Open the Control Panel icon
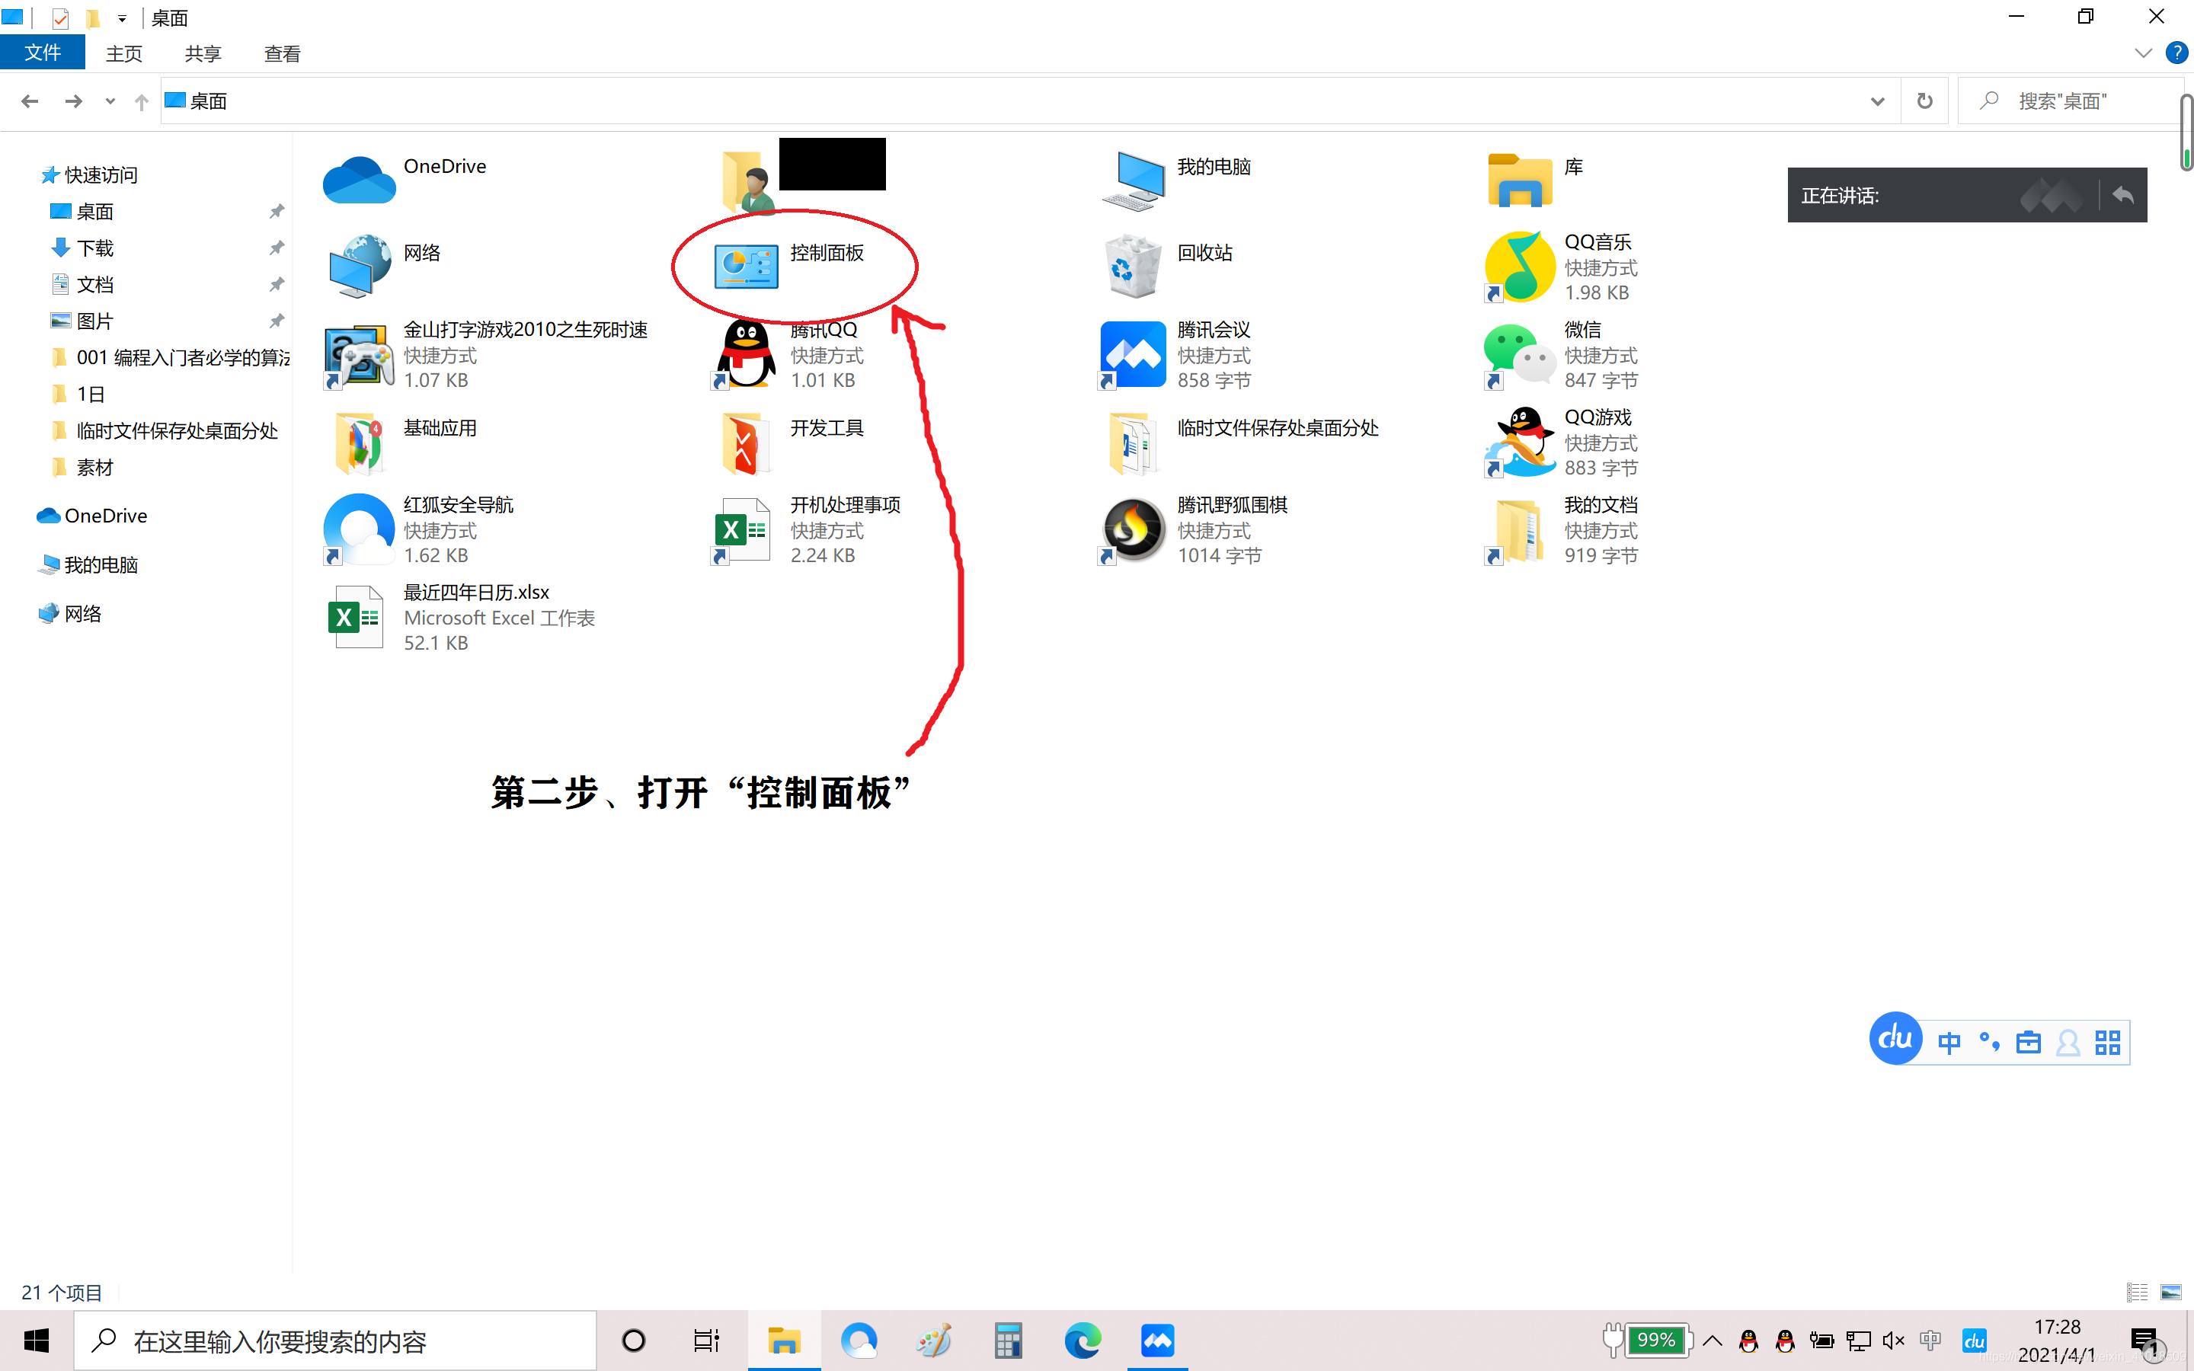This screenshot has height=1371, width=2194. tap(745, 267)
